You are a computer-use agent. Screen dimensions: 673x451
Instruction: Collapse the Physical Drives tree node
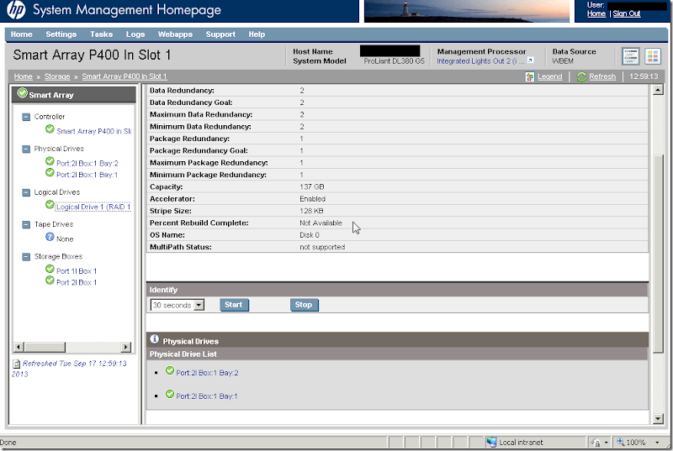click(26, 149)
